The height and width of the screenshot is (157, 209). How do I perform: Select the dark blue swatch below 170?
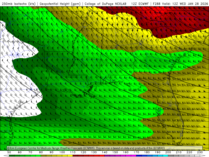point(139,156)
